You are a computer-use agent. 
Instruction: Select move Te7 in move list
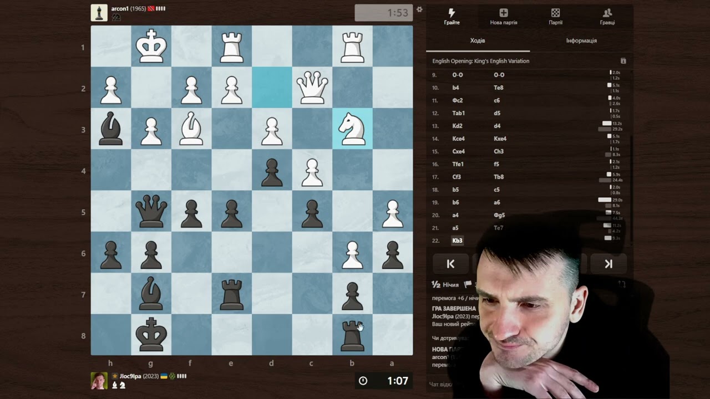pyautogui.click(x=498, y=228)
